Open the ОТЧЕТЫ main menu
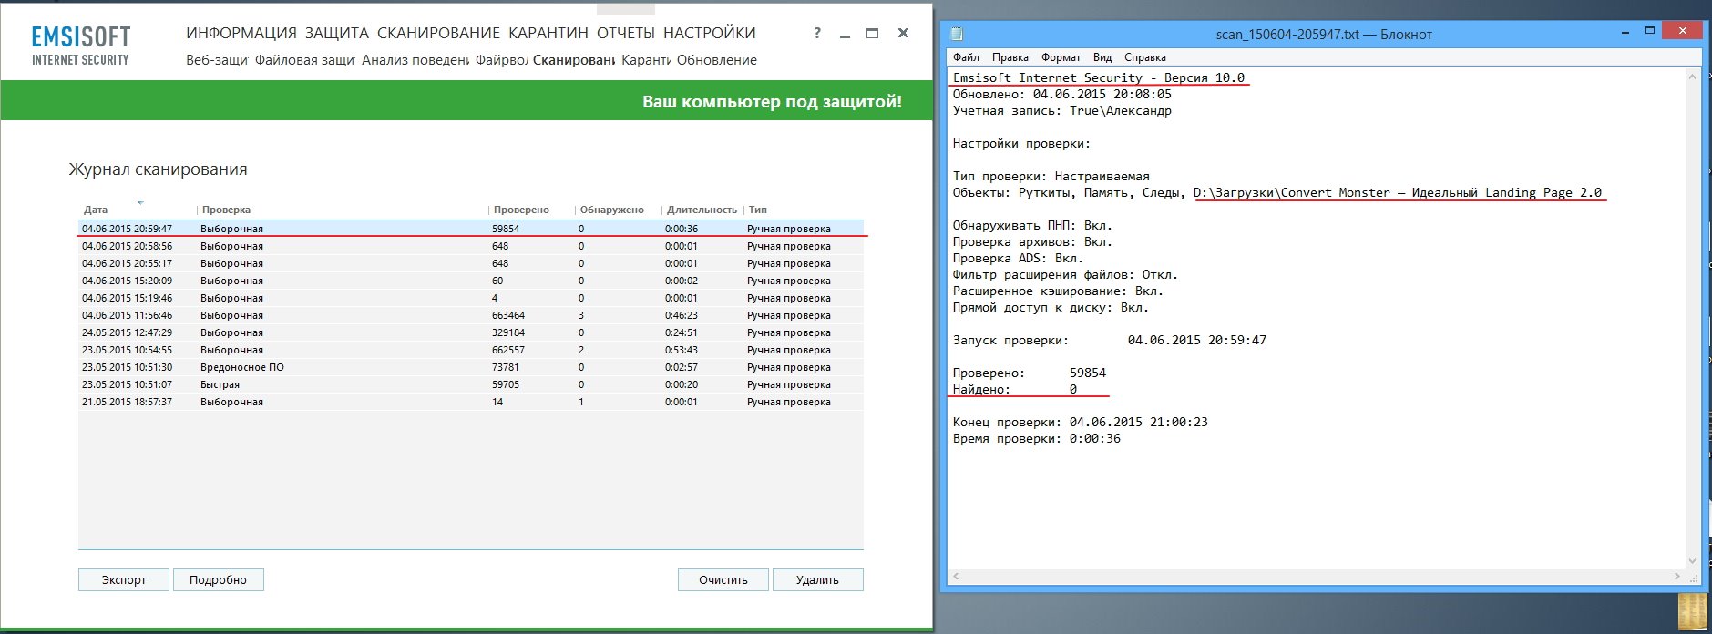The width and height of the screenshot is (1712, 634). click(626, 33)
